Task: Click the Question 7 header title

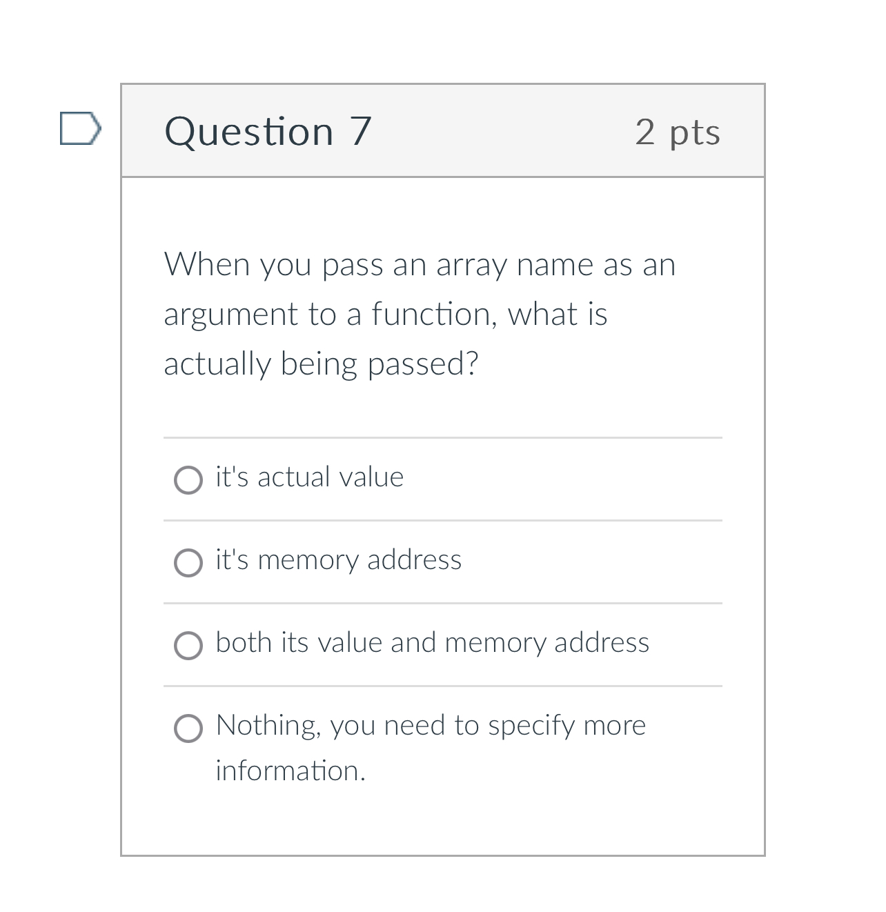Action: click(268, 131)
